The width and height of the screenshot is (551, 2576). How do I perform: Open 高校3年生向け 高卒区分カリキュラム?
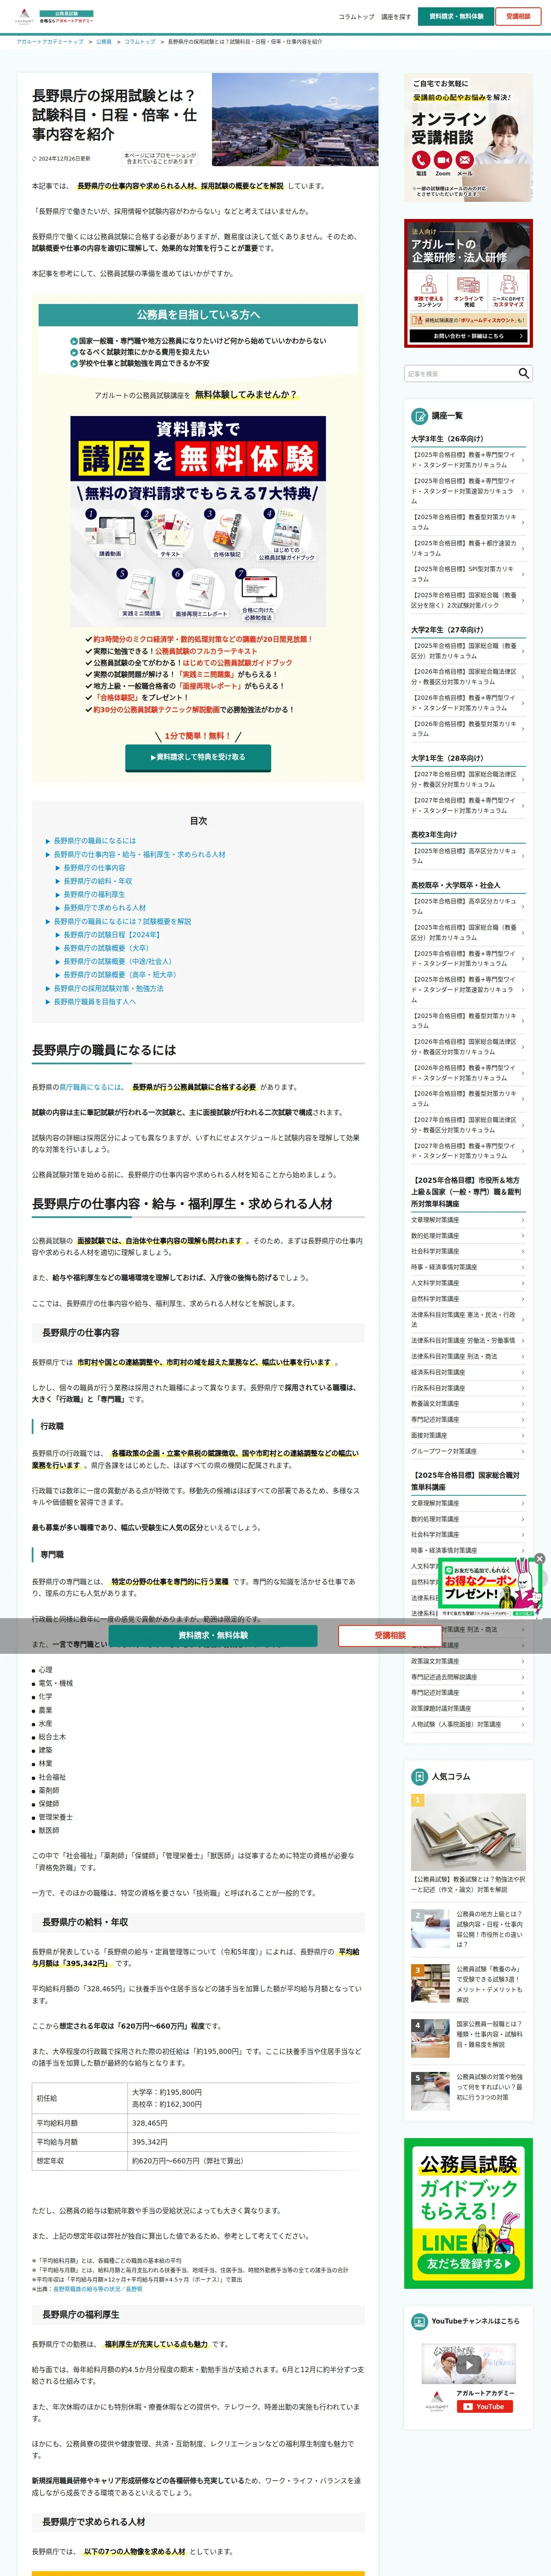pyautogui.click(x=468, y=856)
